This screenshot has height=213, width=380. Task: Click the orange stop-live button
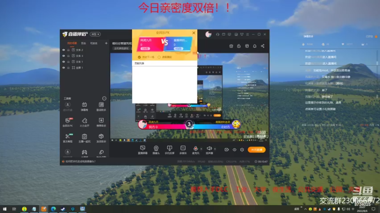pyautogui.click(x=256, y=150)
